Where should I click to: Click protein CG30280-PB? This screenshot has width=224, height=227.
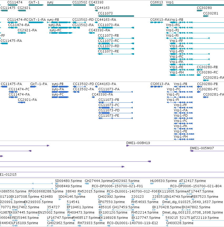[207, 84]
